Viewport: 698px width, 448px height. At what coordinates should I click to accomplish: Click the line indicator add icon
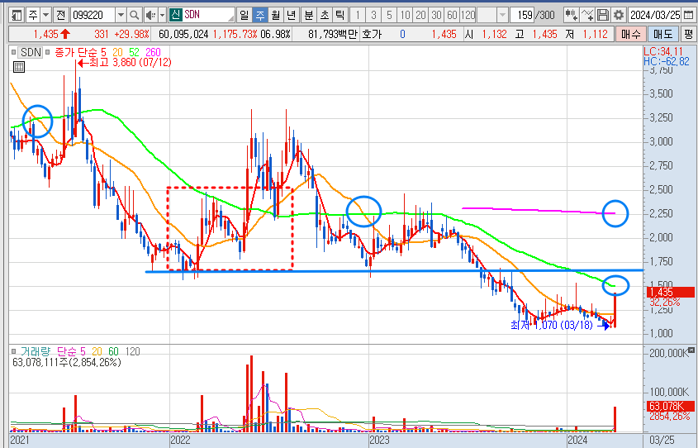pyautogui.click(x=587, y=15)
